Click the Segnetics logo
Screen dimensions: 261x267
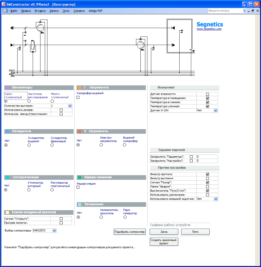210,24
